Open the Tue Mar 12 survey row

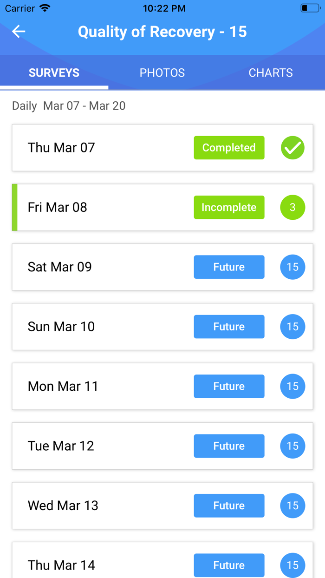click(x=102, y=446)
